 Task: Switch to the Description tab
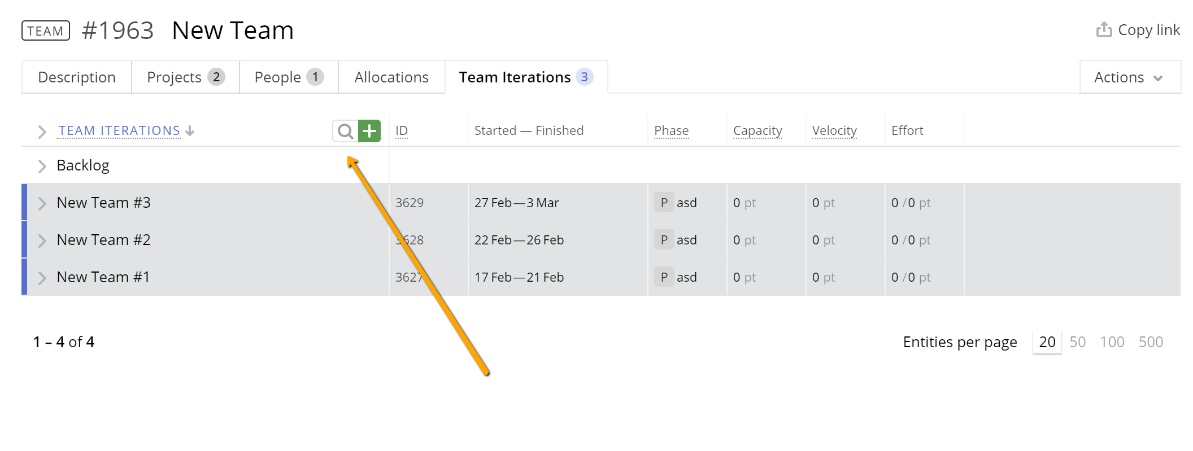tap(77, 77)
